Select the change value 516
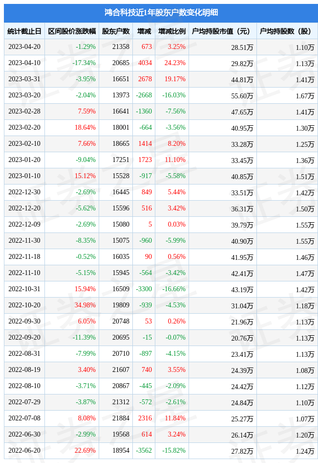 (x=147, y=208)
